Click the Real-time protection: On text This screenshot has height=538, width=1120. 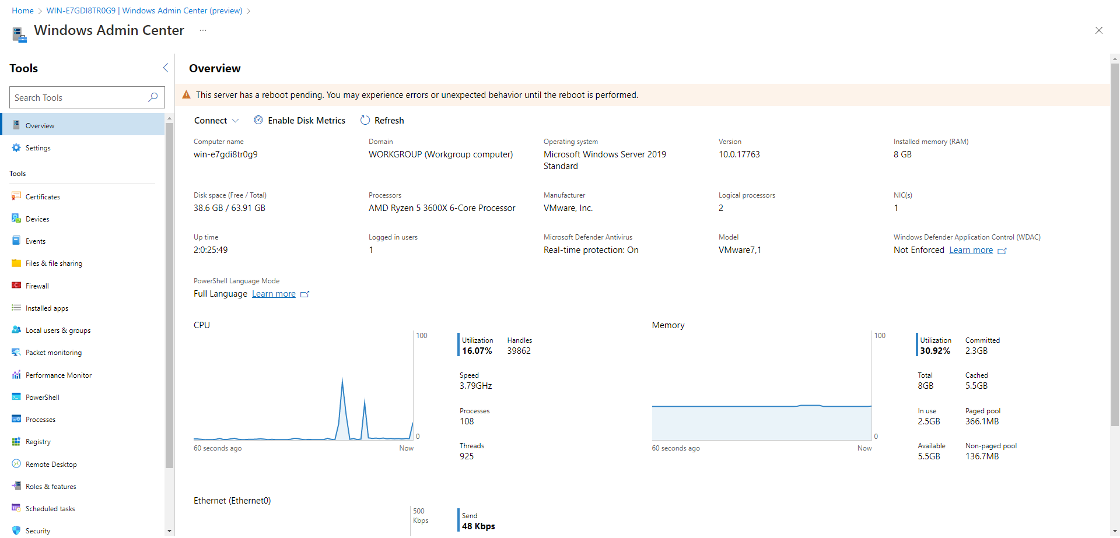pyautogui.click(x=591, y=250)
